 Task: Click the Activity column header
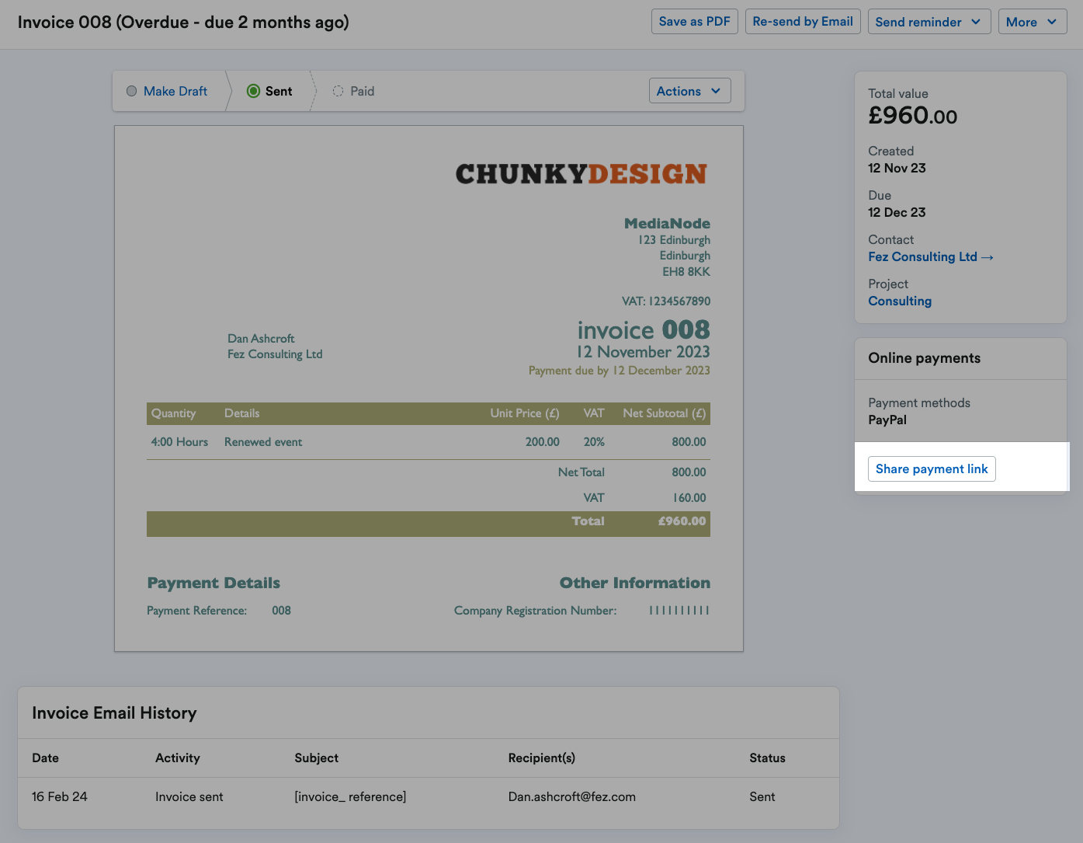(x=177, y=758)
